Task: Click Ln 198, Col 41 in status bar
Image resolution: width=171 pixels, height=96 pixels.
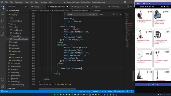Action: 85,91
